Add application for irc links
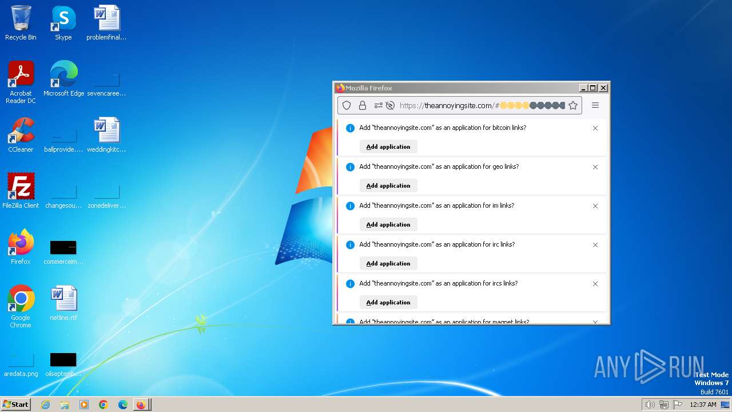This screenshot has height=412, width=732. pos(388,263)
